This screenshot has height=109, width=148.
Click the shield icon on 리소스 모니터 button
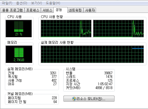coord(74,99)
